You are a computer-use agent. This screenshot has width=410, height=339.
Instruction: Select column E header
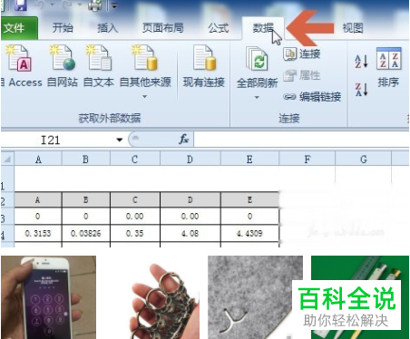[x=249, y=160]
